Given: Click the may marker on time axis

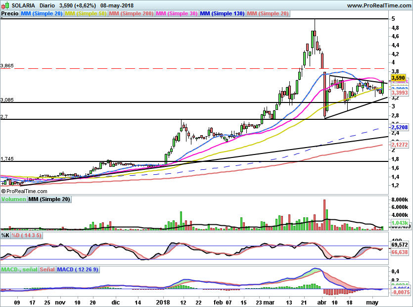Looking at the screenshot, I should 372,302.
